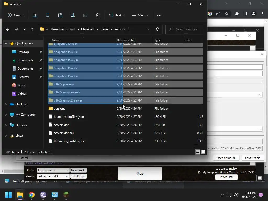Click the Explorer file list vertical scrollbar
Viewport: 268px width, 201px height.
coord(205,137)
